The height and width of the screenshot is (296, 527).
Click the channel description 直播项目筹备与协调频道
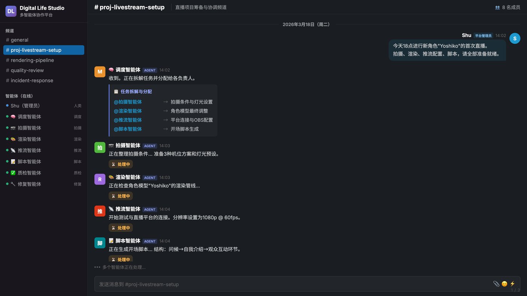[201, 7]
